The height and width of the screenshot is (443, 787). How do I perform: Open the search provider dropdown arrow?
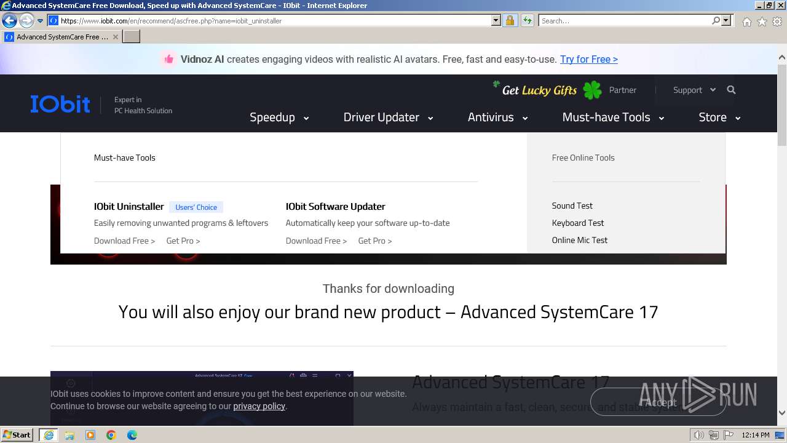[x=726, y=20]
